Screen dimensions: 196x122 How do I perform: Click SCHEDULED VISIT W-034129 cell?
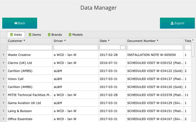pos(155,103)
